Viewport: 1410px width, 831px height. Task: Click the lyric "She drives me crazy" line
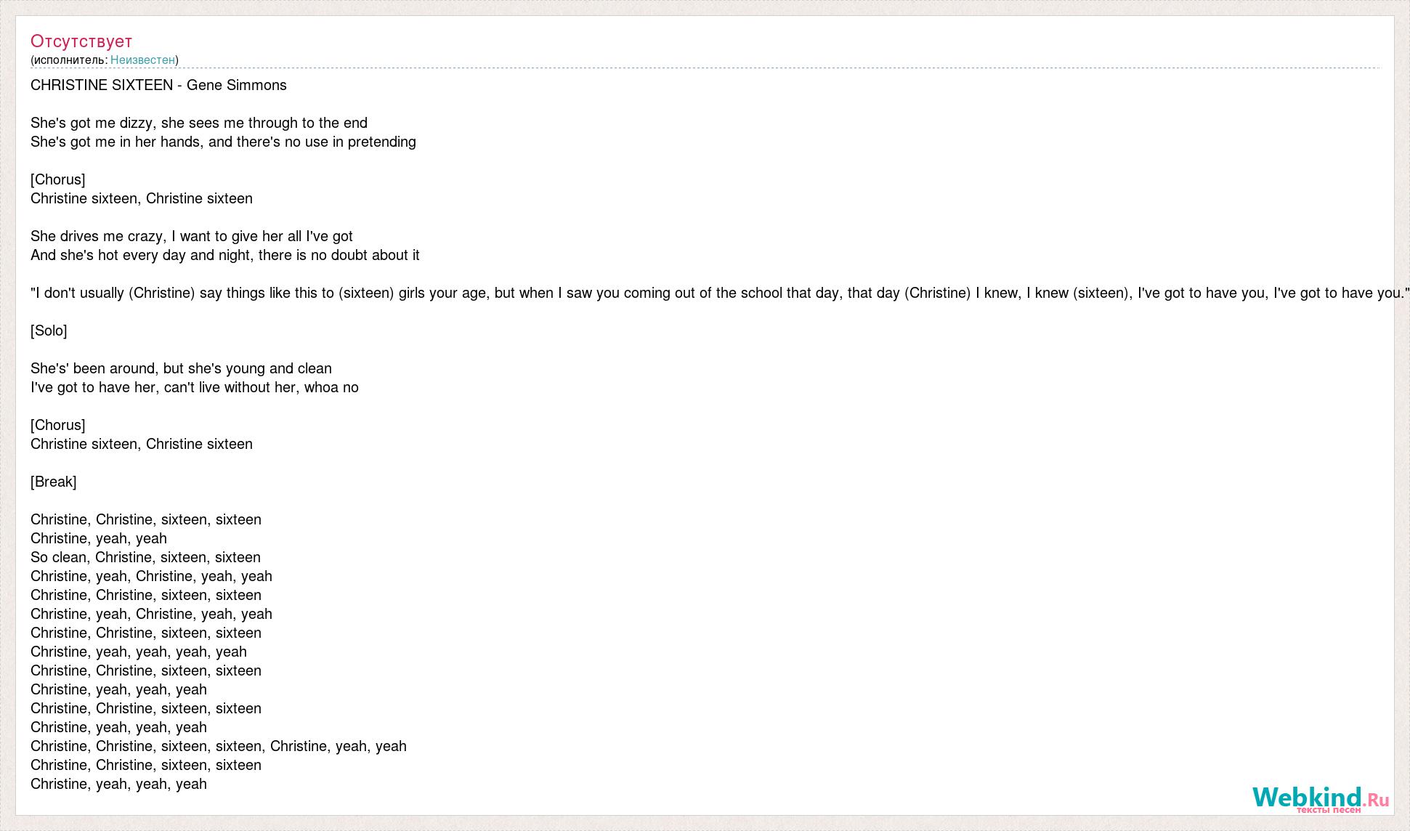(192, 236)
